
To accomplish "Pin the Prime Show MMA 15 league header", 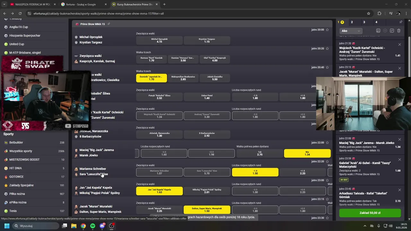I will (x=109, y=24).
